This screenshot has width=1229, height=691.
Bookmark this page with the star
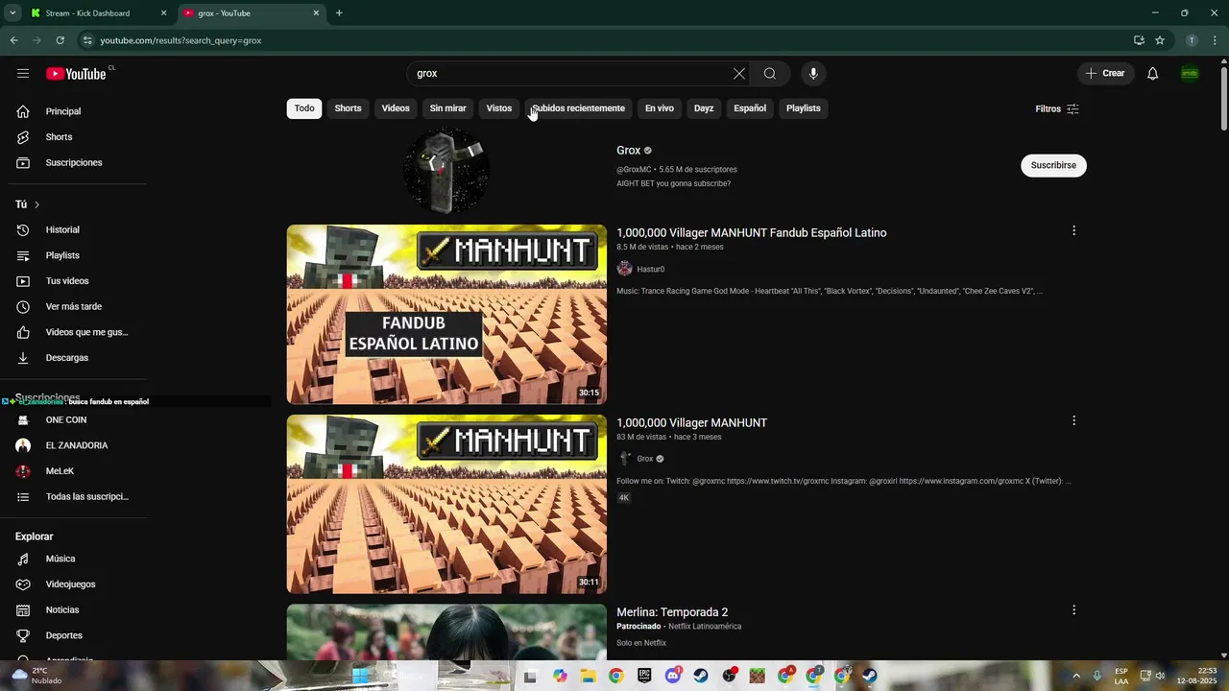[1160, 40]
